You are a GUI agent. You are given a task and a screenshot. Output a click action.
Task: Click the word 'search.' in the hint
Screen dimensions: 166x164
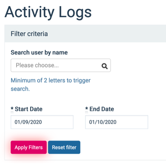pyautogui.click(x=20, y=89)
